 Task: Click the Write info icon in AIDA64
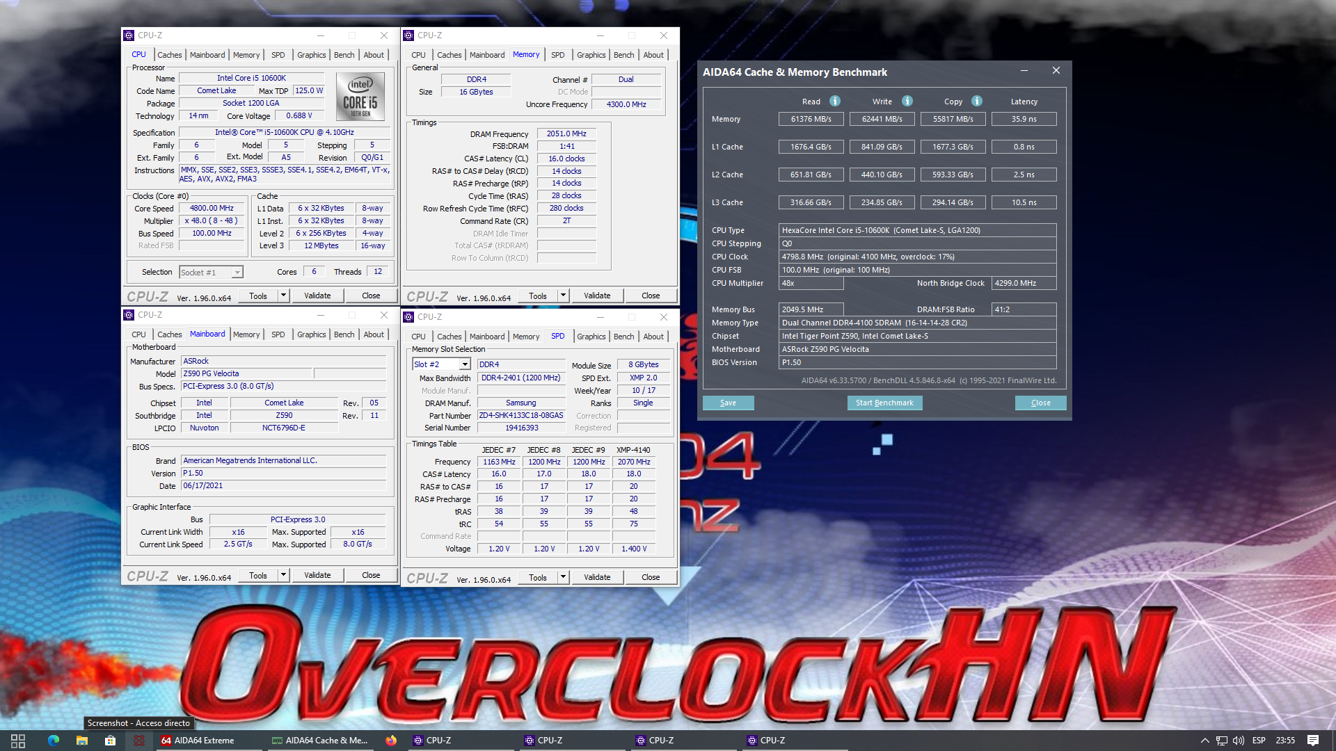pos(907,101)
